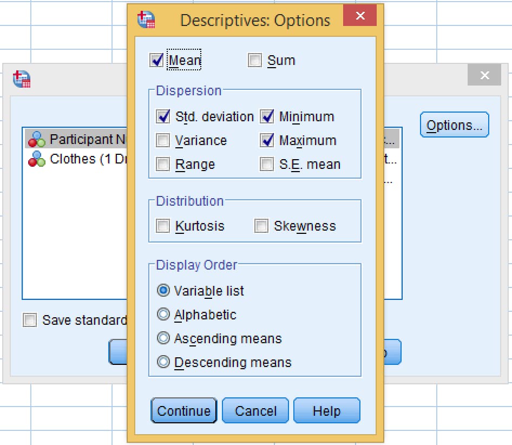
Task: Select Ascending means radio button
Action: 163,338
